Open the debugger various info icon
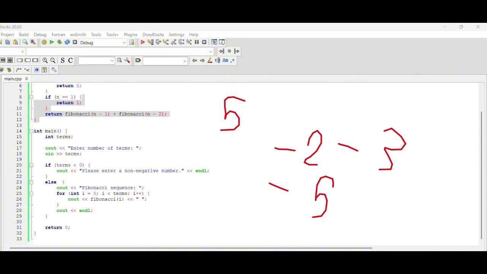Image resolution: width=487 pixels, height=274 pixels. coord(222,42)
